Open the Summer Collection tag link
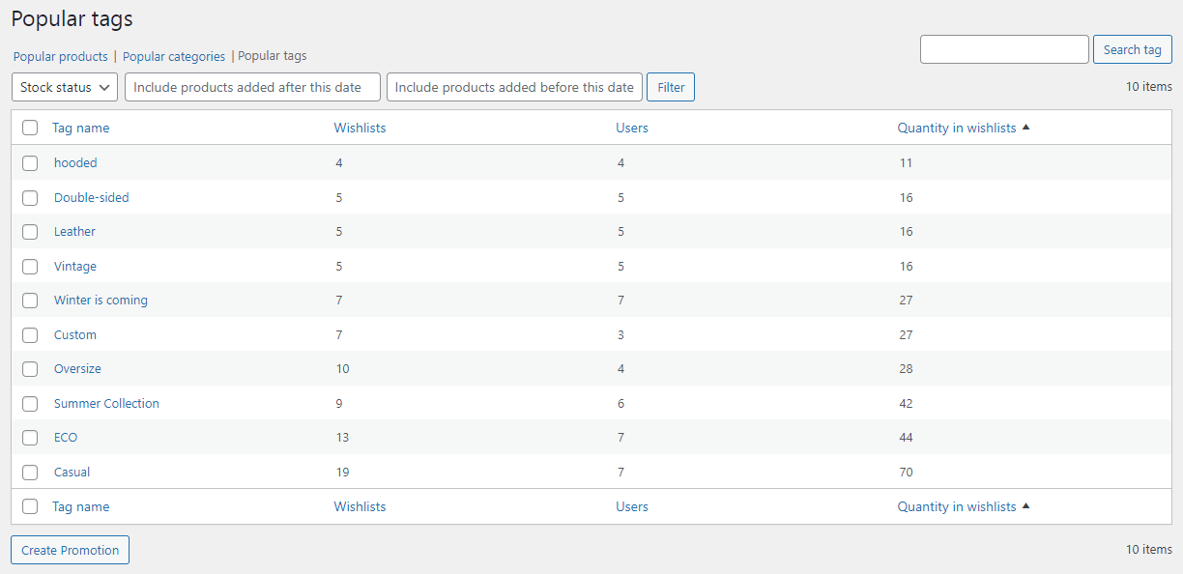The width and height of the screenshot is (1183, 574). pyautogui.click(x=106, y=404)
